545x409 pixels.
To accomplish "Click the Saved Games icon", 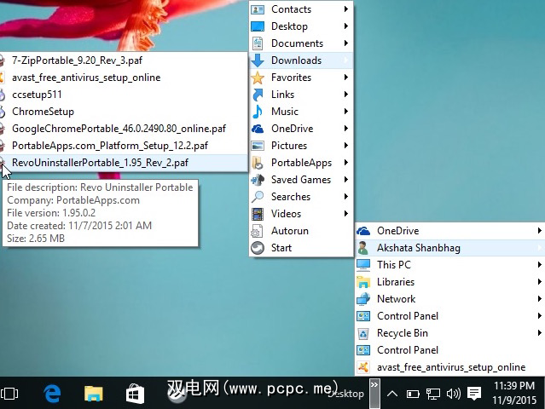I will click(x=258, y=180).
